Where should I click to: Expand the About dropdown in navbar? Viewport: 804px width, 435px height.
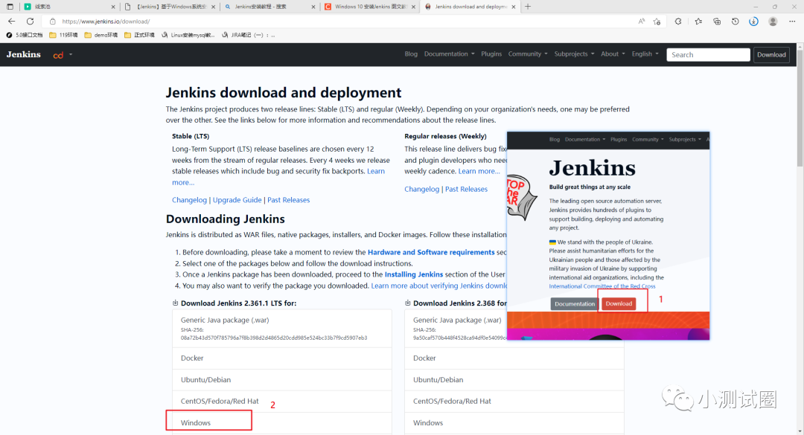[x=613, y=54]
